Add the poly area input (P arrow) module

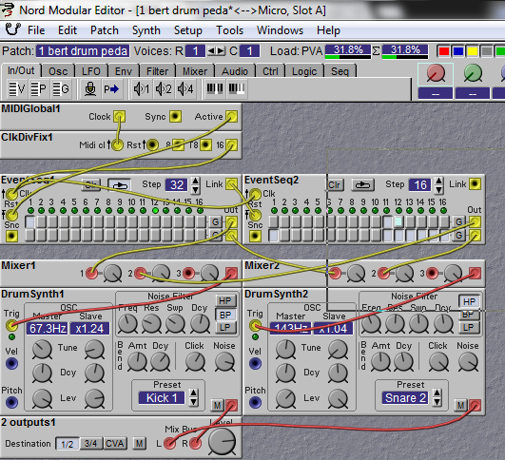click(111, 88)
